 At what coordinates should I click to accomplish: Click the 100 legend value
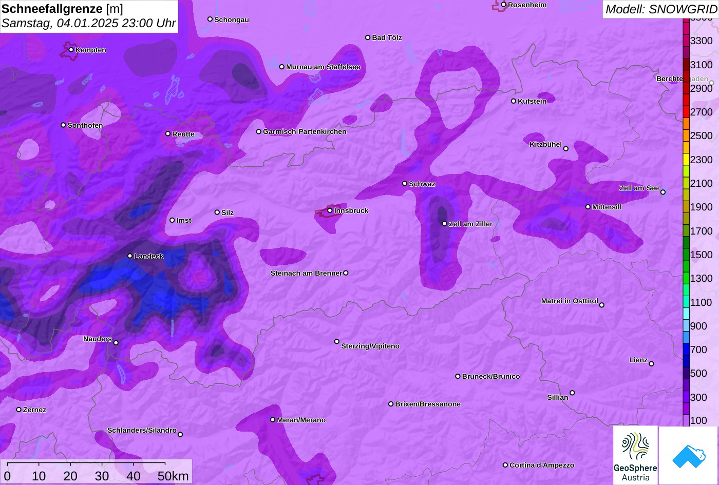pos(699,421)
